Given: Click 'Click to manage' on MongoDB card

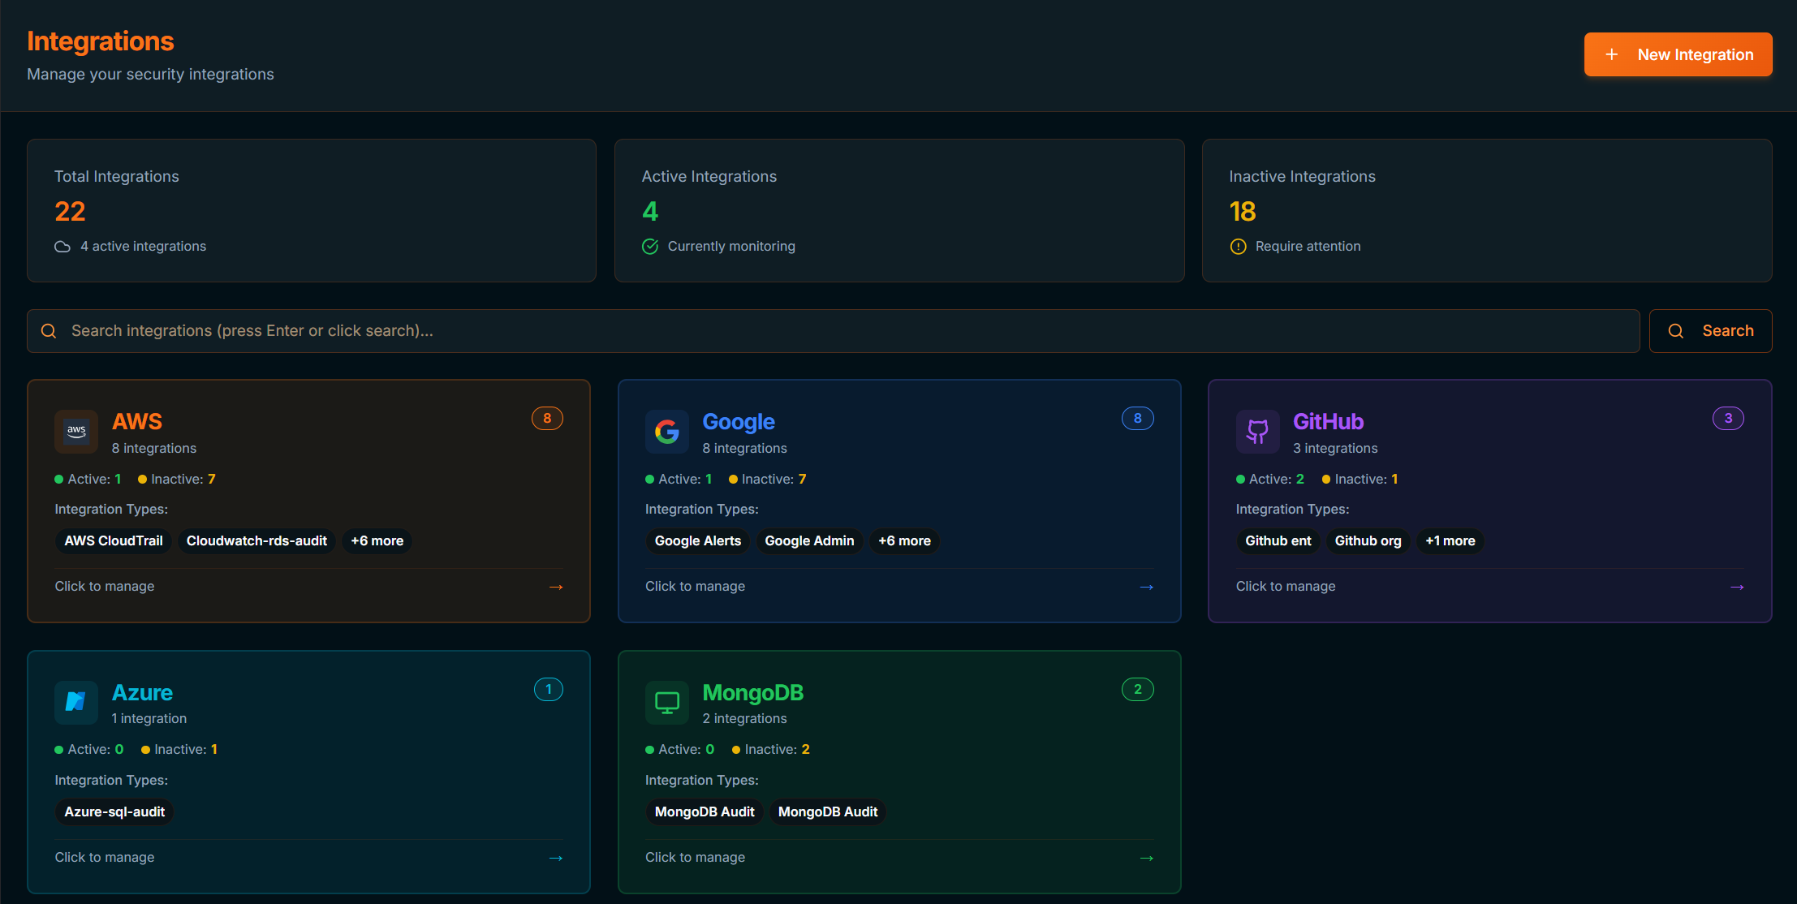Looking at the screenshot, I should (x=695, y=858).
